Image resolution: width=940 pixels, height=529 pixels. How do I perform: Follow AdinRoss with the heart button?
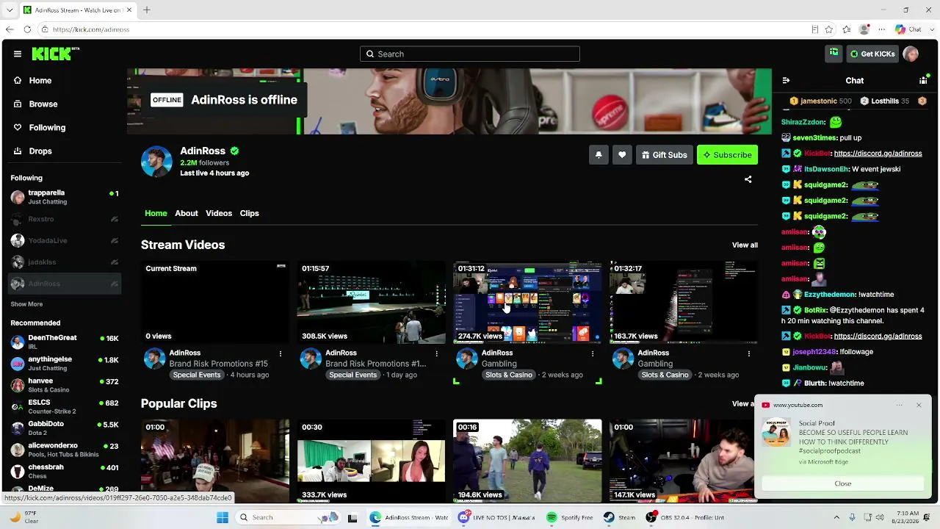click(x=622, y=155)
